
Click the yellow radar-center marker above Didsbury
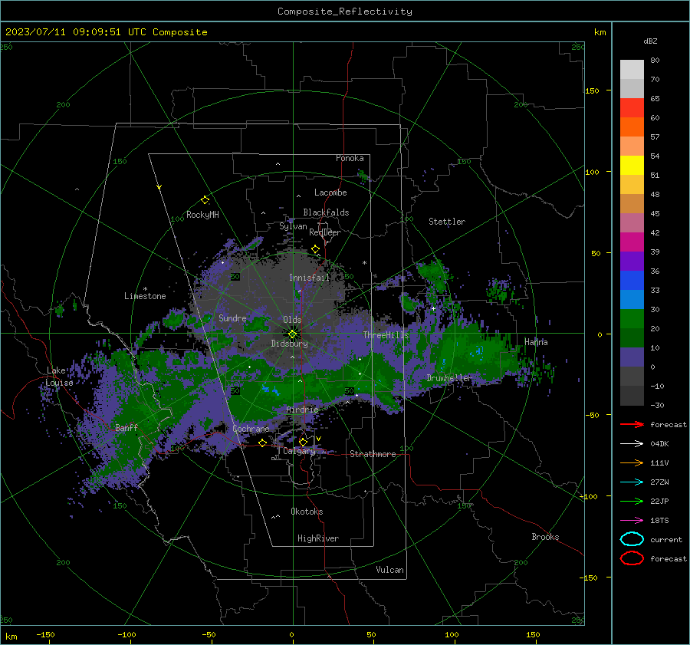click(292, 334)
